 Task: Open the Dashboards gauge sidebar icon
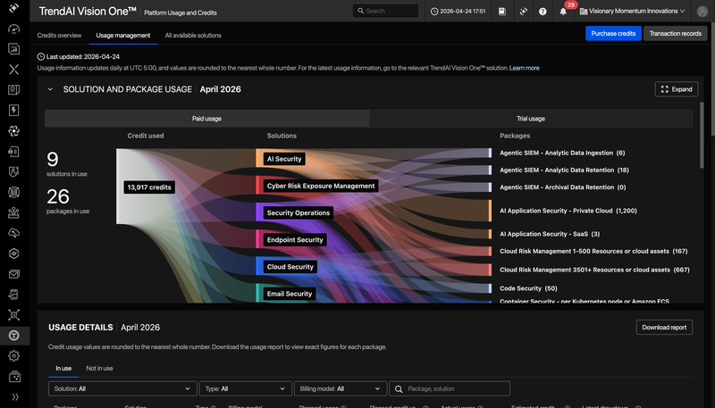coord(14,29)
